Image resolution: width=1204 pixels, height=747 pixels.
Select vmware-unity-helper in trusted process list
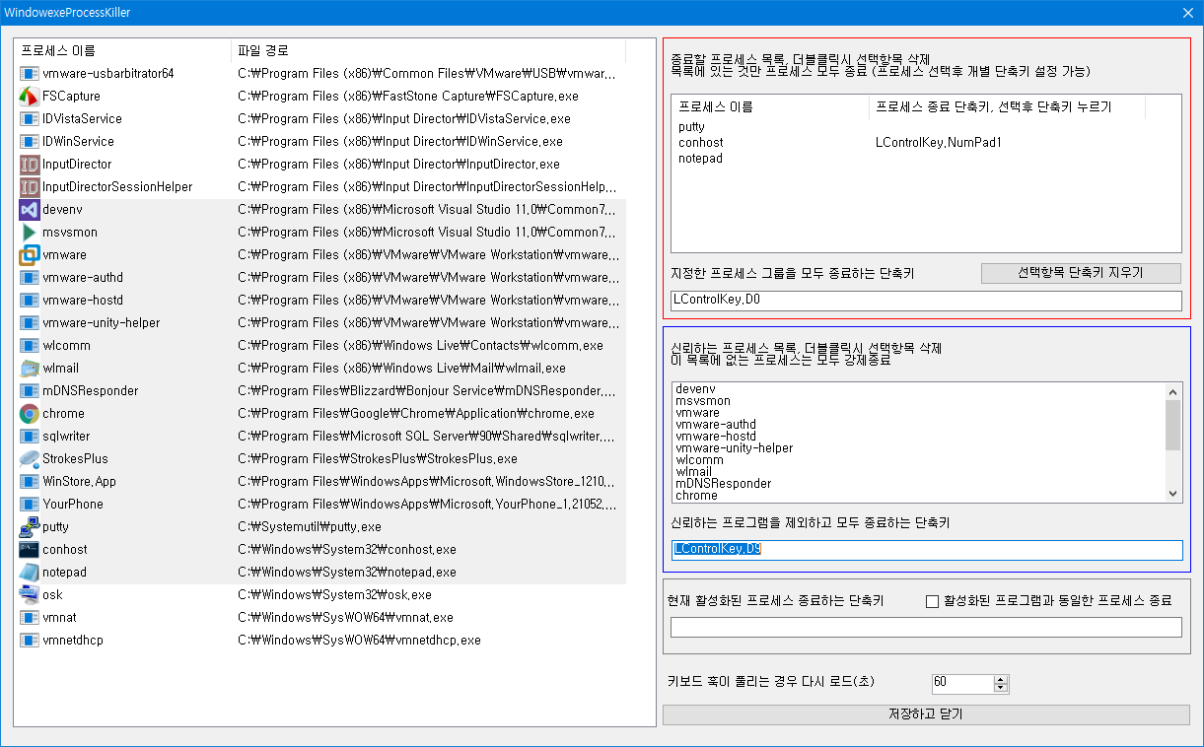(734, 448)
